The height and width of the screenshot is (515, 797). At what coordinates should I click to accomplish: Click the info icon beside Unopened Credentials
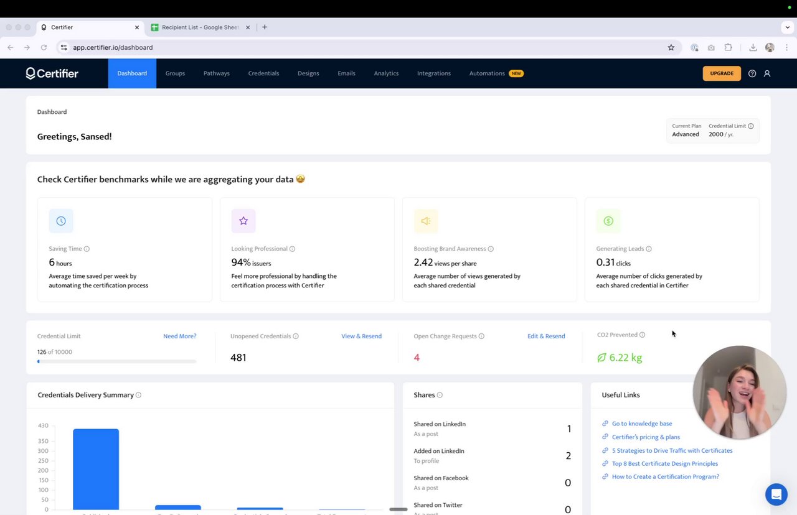click(296, 336)
